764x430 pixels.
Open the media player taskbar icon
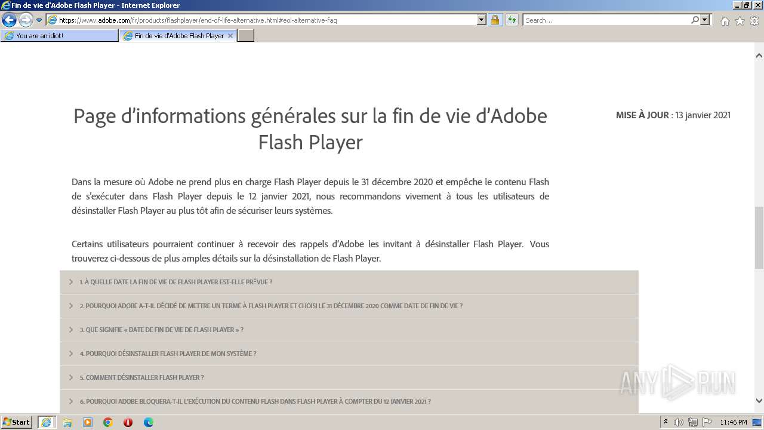tap(88, 422)
